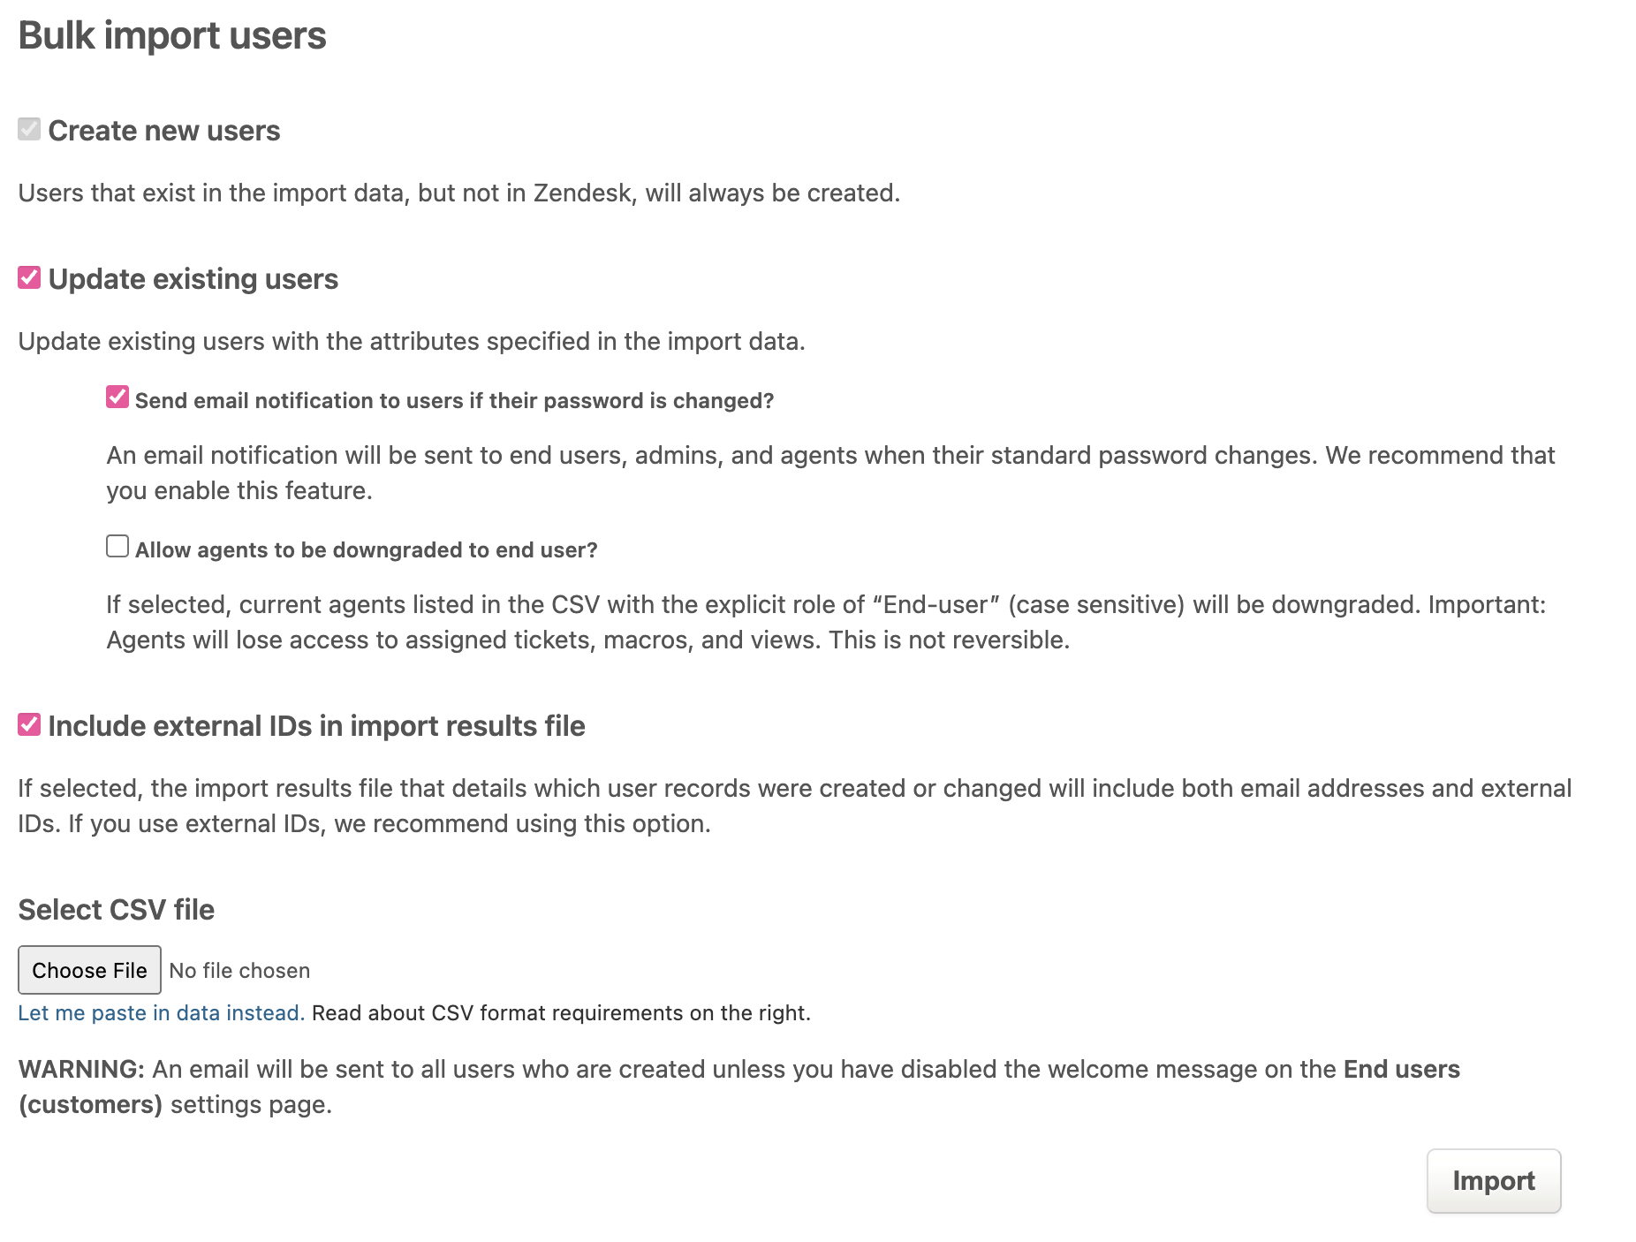The width and height of the screenshot is (1636, 1242).
Task: Click the 'Create new users' label text
Action: click(163, 131)
